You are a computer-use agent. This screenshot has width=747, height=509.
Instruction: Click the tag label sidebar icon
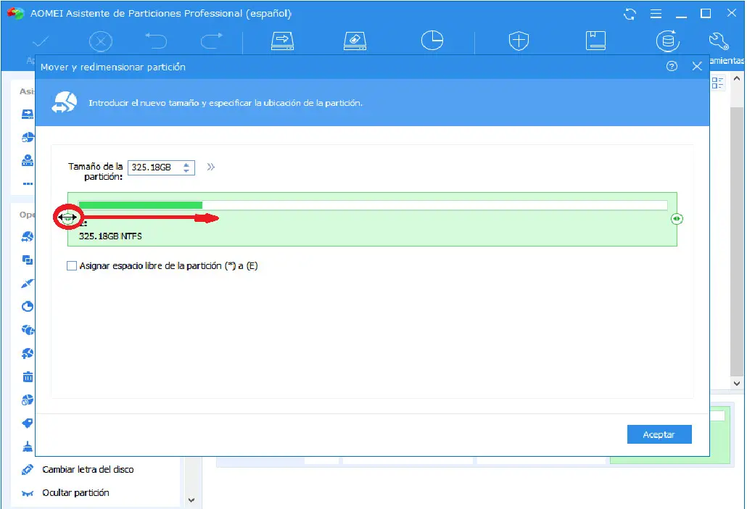pos(28,423)
